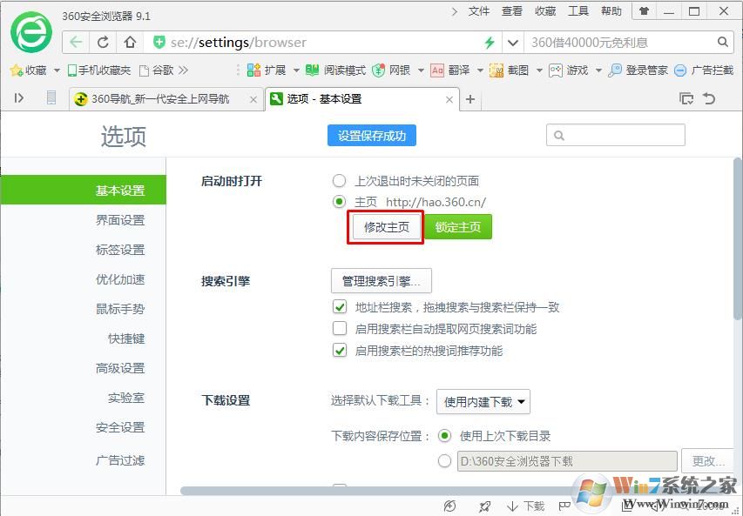
Task: Go to homepage via the house icon
Action: point(130,43)
